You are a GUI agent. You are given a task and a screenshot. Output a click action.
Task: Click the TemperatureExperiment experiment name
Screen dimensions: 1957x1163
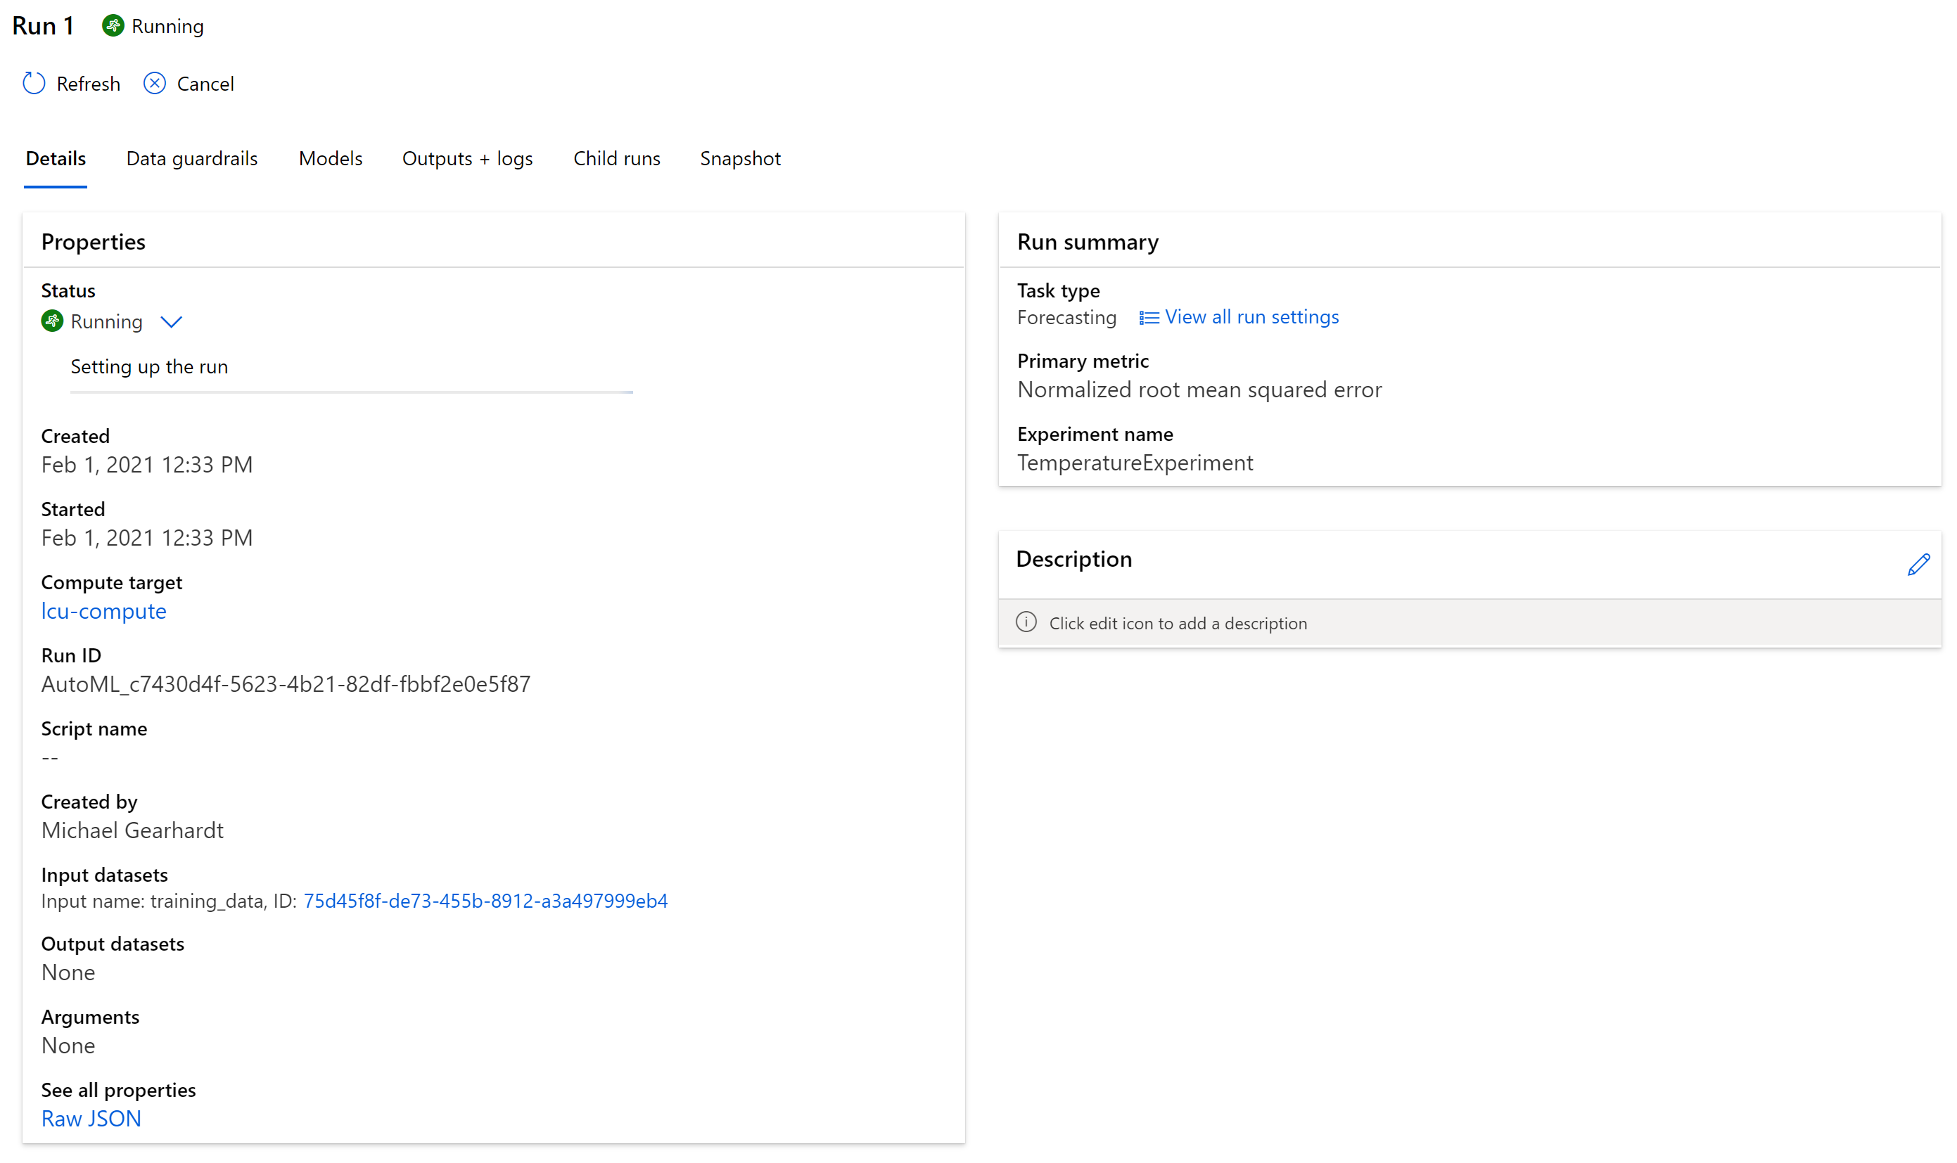point(1135,463)
